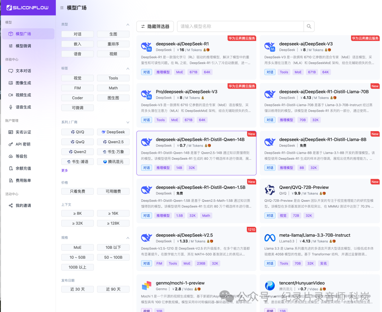382x312 pixels.
Task: Click Tencent logo on HunyuanVideo card
Action: 270,285
